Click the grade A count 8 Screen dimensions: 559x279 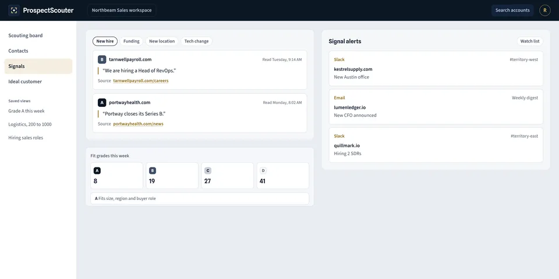(95, 181)
